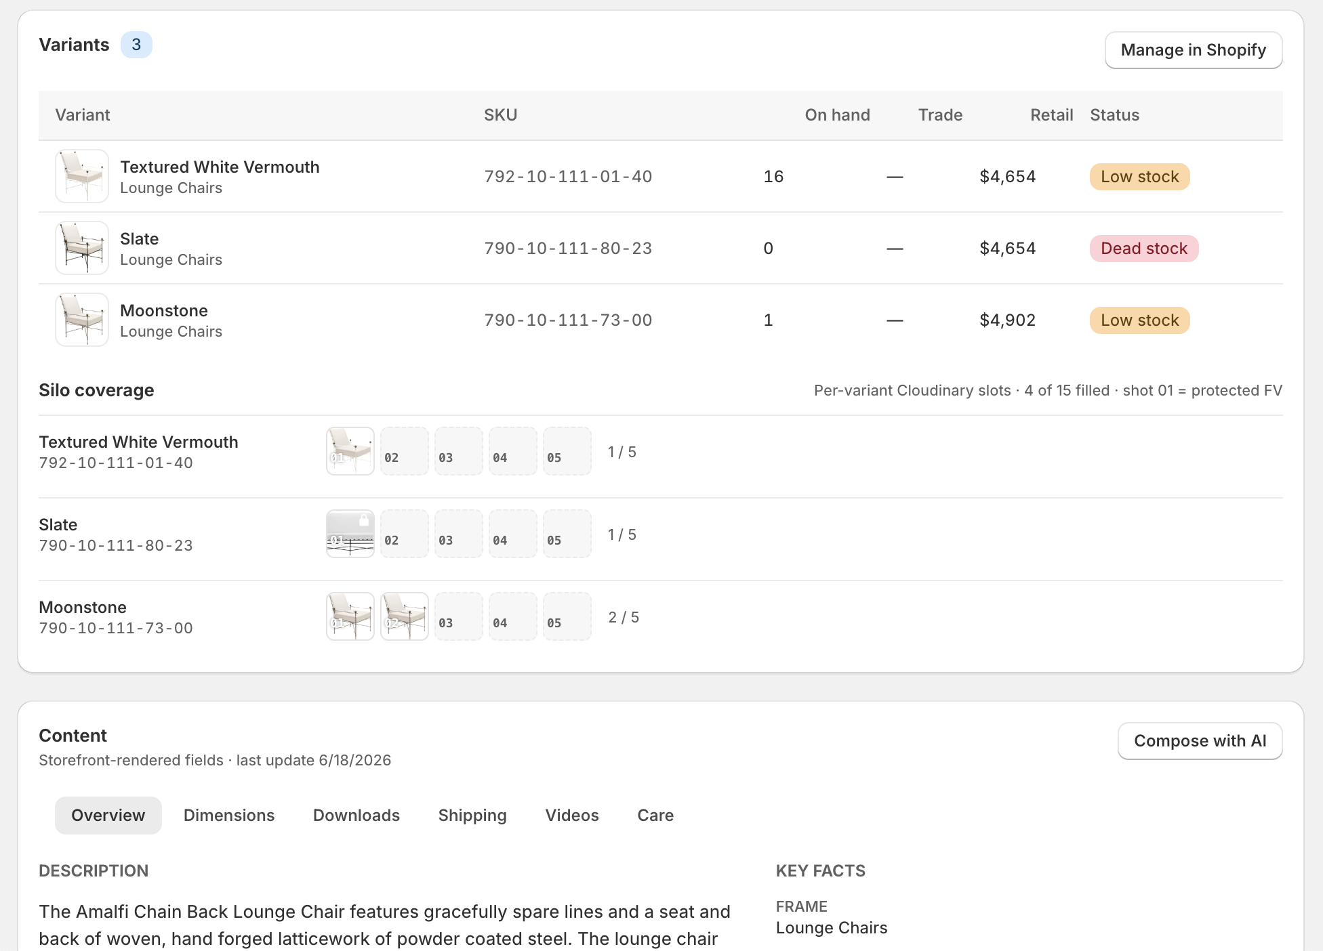Click SKU 790-10-111-80-23 in variants table
The width and height of the screenshot is (1323, 951).
[x=568, y=249]
